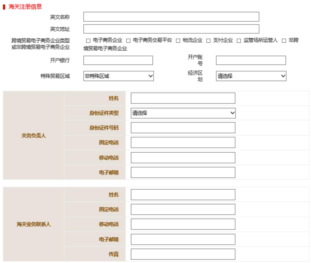Image resolution: width=311 pixels, height=263 pixels.
Task: Open the 特殊贸易区域 dropdown
Action: point(118,76)
